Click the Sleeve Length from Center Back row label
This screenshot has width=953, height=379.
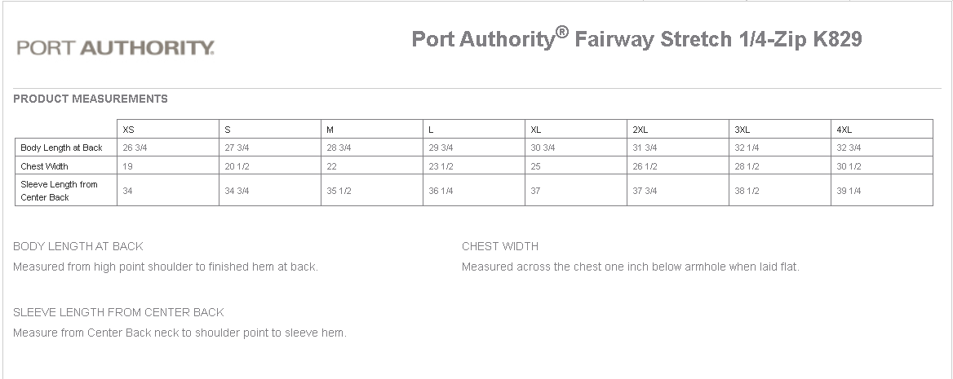click(59, 191)
